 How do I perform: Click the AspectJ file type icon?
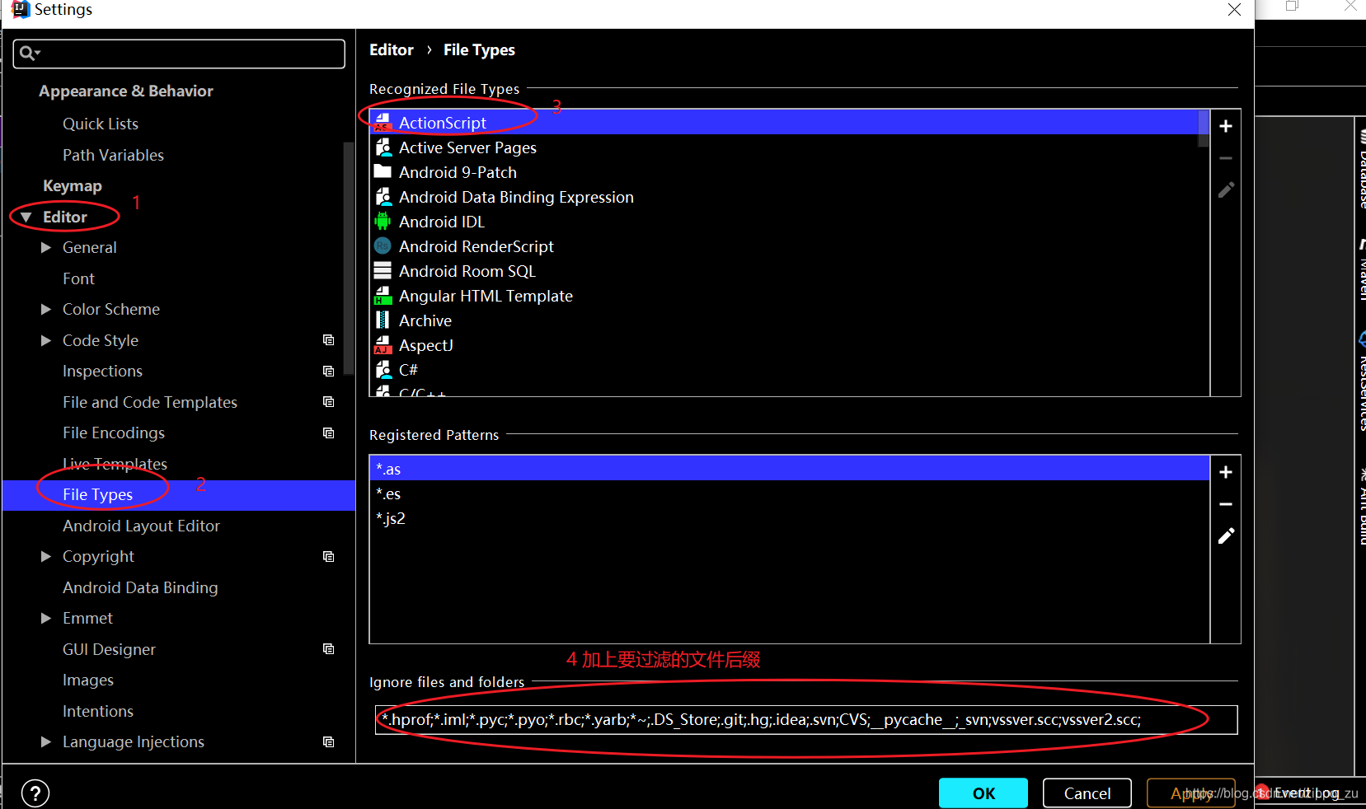(x=383, y=345)
